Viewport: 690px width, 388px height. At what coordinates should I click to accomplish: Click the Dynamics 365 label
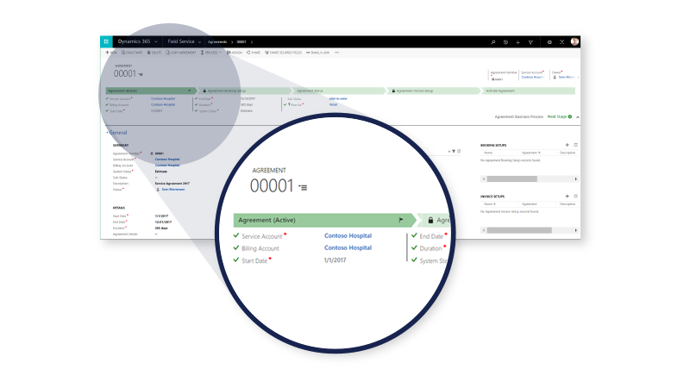pyautogui.click(x=134, y=41)
